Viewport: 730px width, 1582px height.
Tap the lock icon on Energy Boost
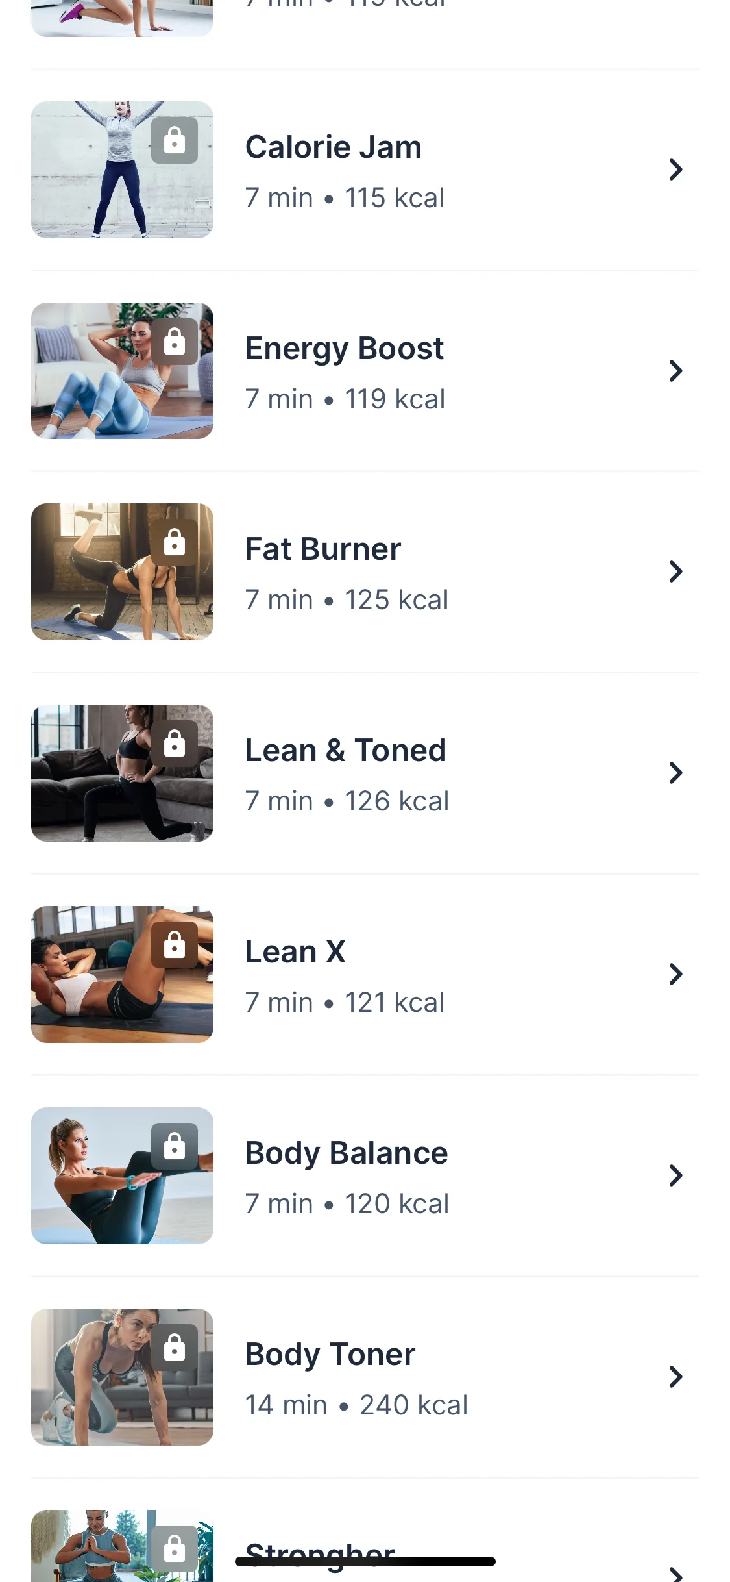click(x=175, y=342)
